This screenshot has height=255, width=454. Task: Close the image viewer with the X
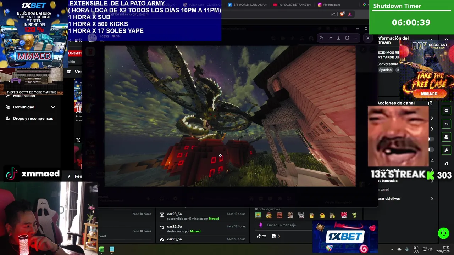(368, 38)
